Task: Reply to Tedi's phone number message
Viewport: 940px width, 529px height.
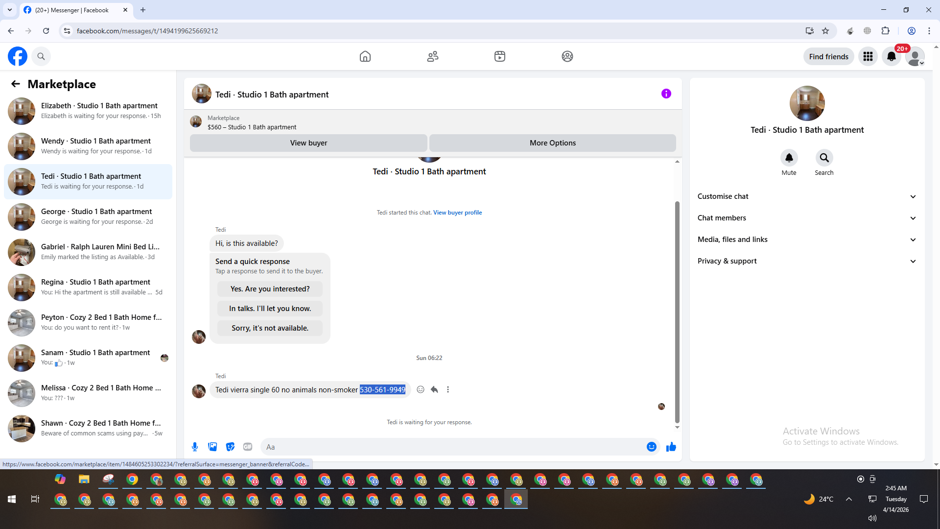Action: tap(434, 389)
